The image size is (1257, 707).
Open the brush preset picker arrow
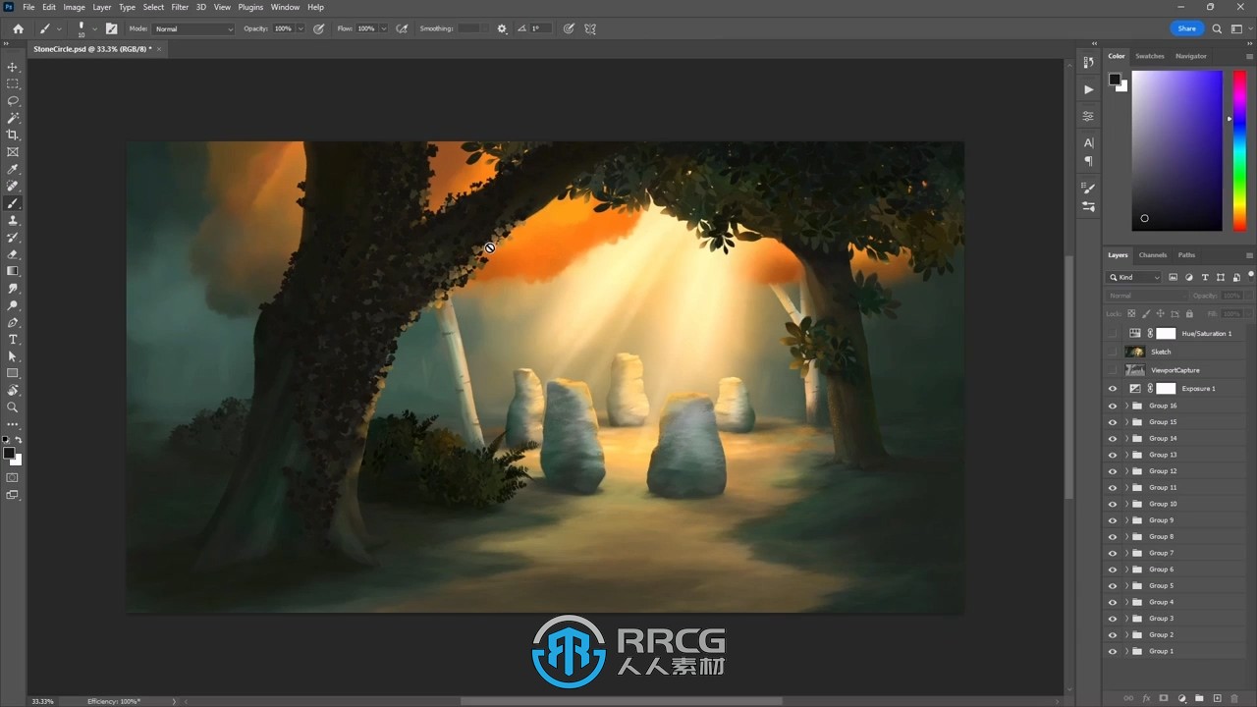94,28
